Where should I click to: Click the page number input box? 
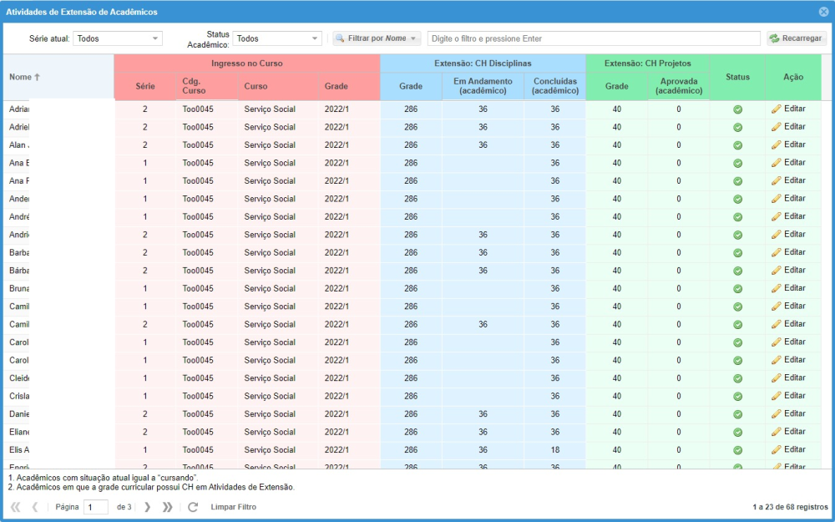(x=96, y=507)
